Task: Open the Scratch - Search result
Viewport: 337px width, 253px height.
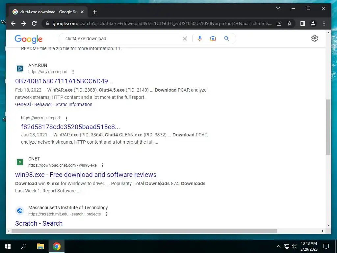Action: pos(39,223)
